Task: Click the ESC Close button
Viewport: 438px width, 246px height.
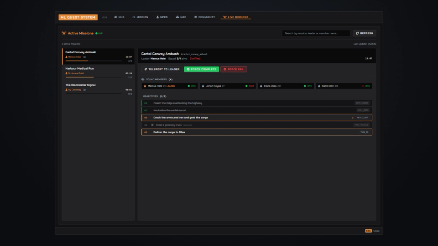Action: (x=372, y=231)
